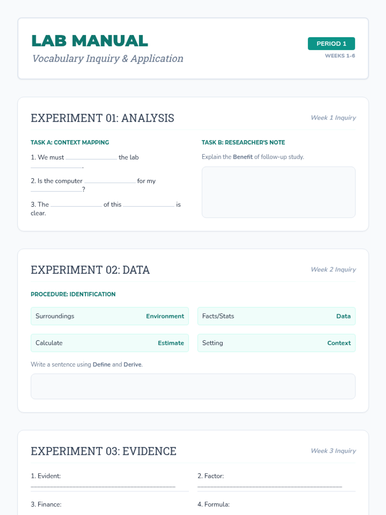Click the Experiment 02: Data heading

90,270
